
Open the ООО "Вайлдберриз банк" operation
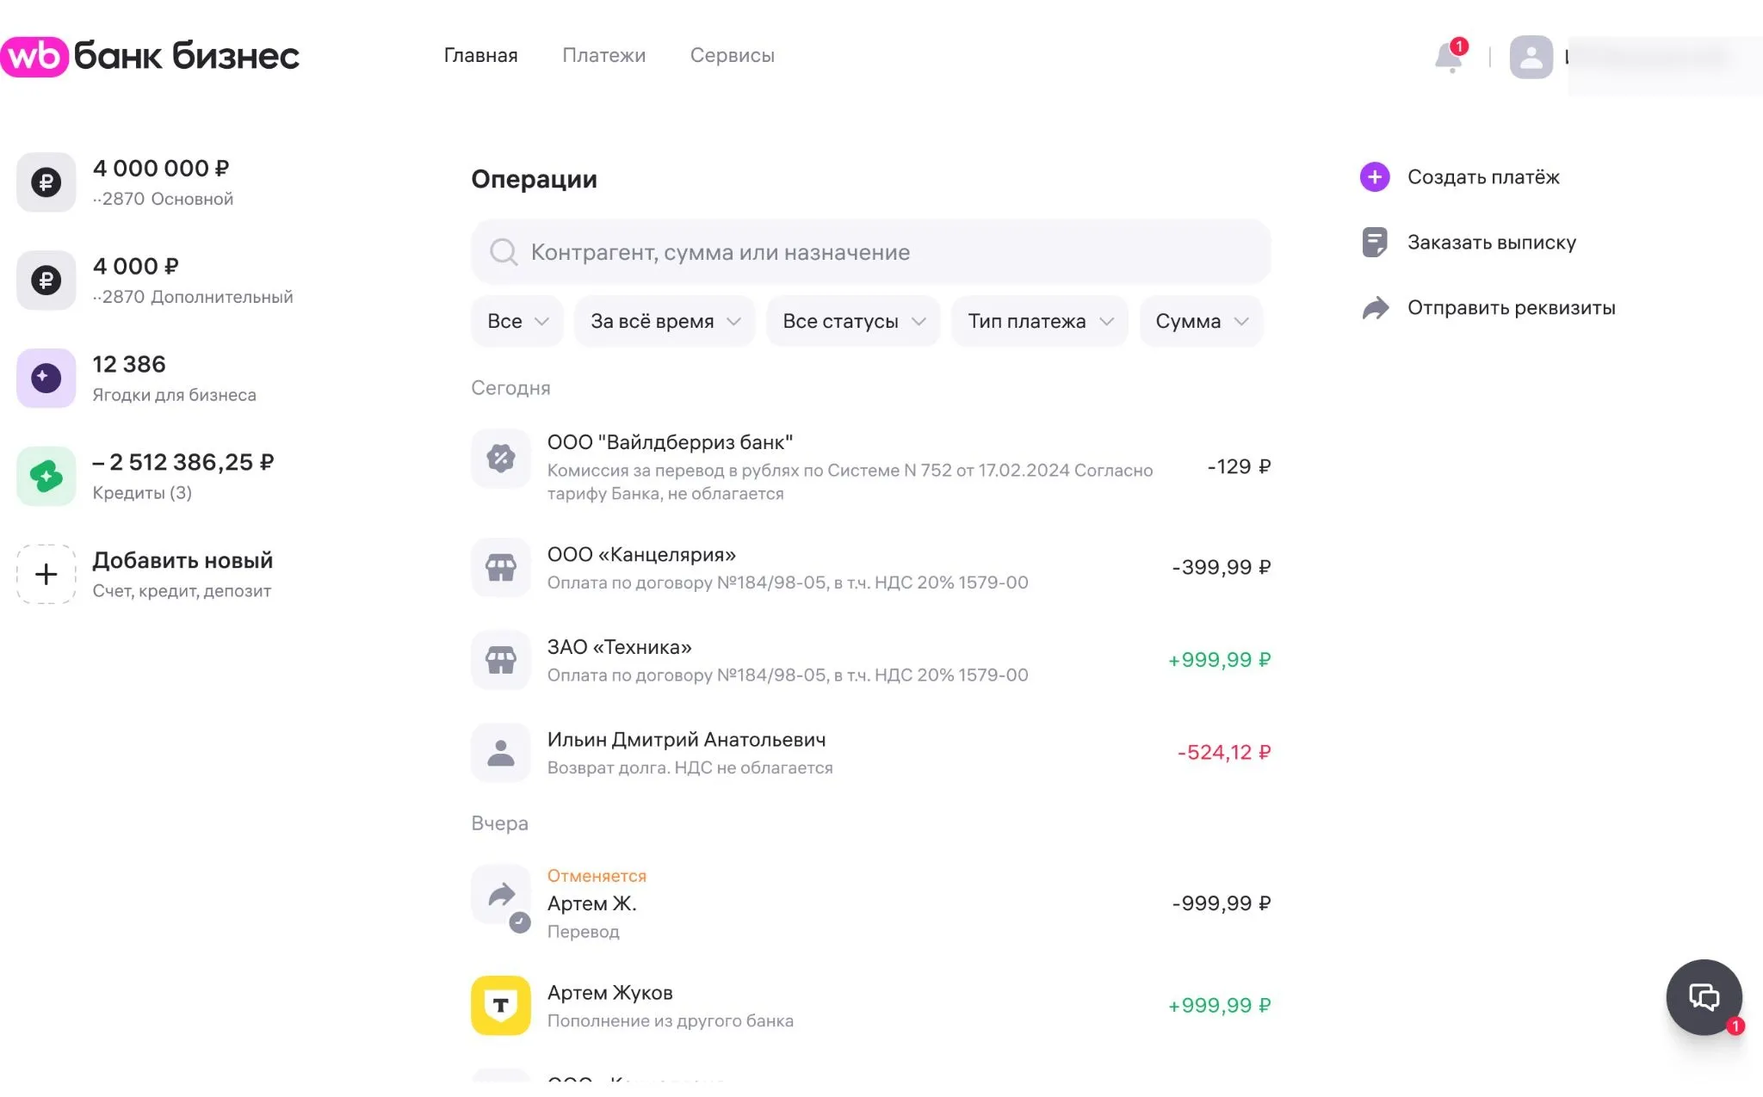(x=871, y=467)
